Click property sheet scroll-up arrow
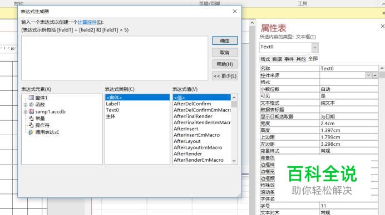Screen dimensions: 385x215 pyautogui.click(x=382, y=68)
